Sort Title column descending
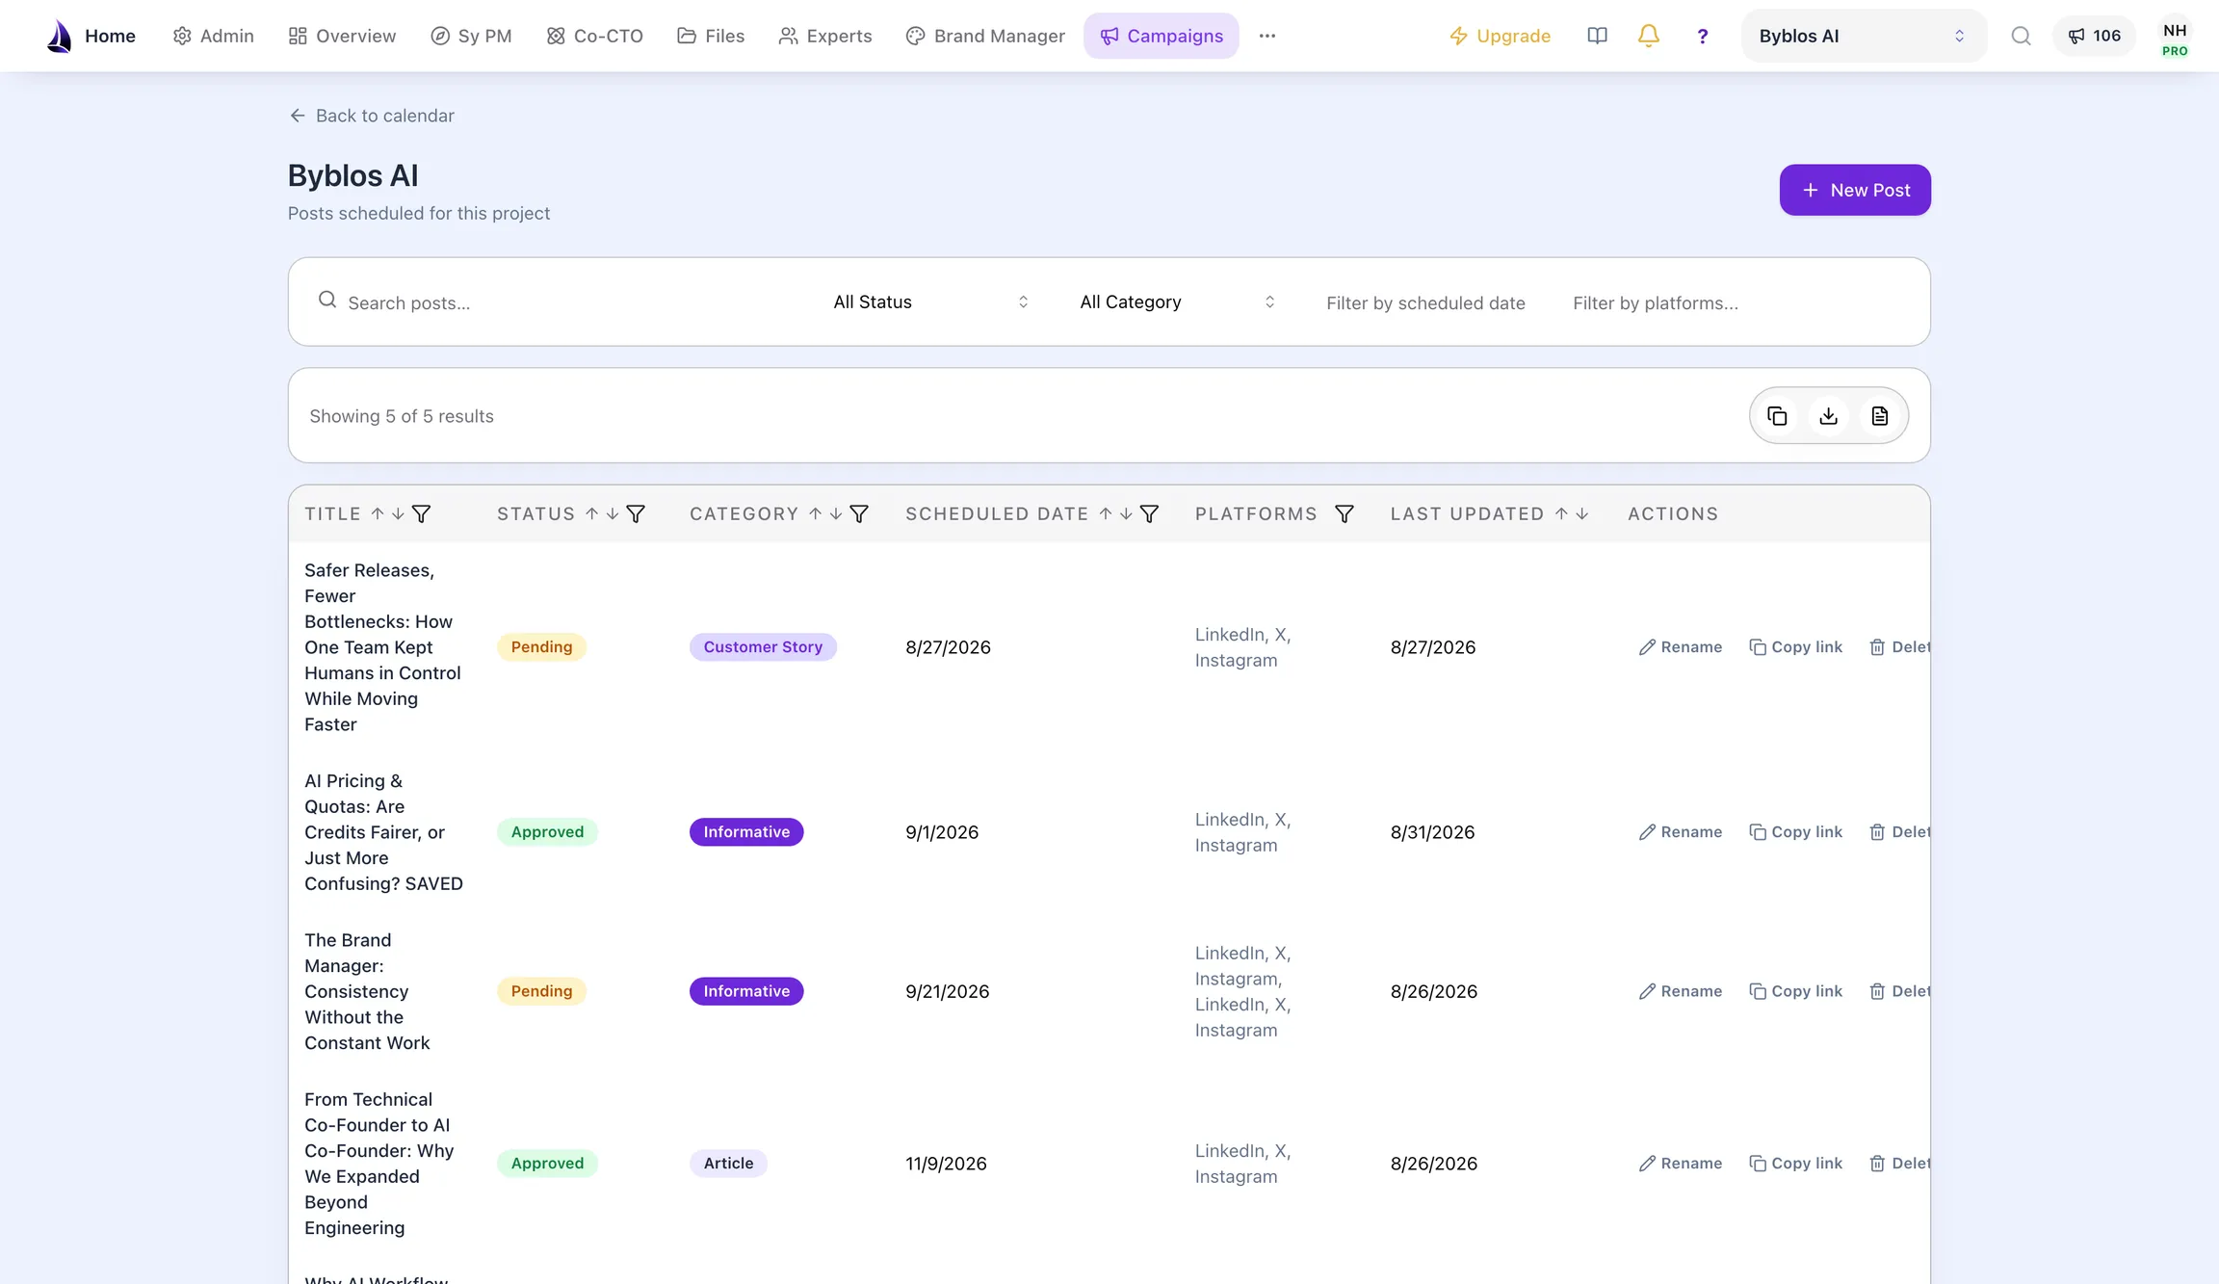2219x1284 pixels. tap(398, 514)
